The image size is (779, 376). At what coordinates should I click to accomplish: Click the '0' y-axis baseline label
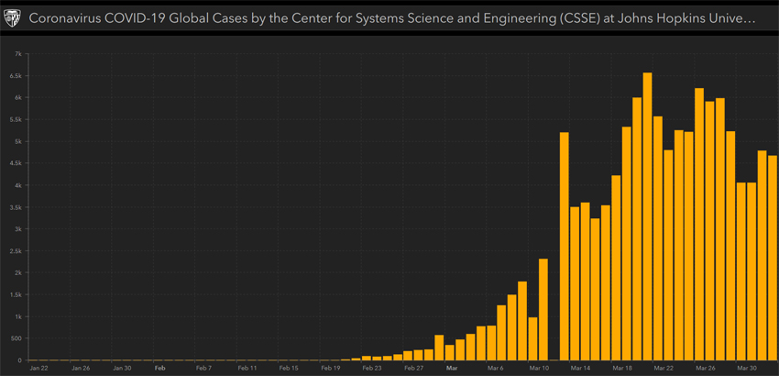tap(20, 360)
